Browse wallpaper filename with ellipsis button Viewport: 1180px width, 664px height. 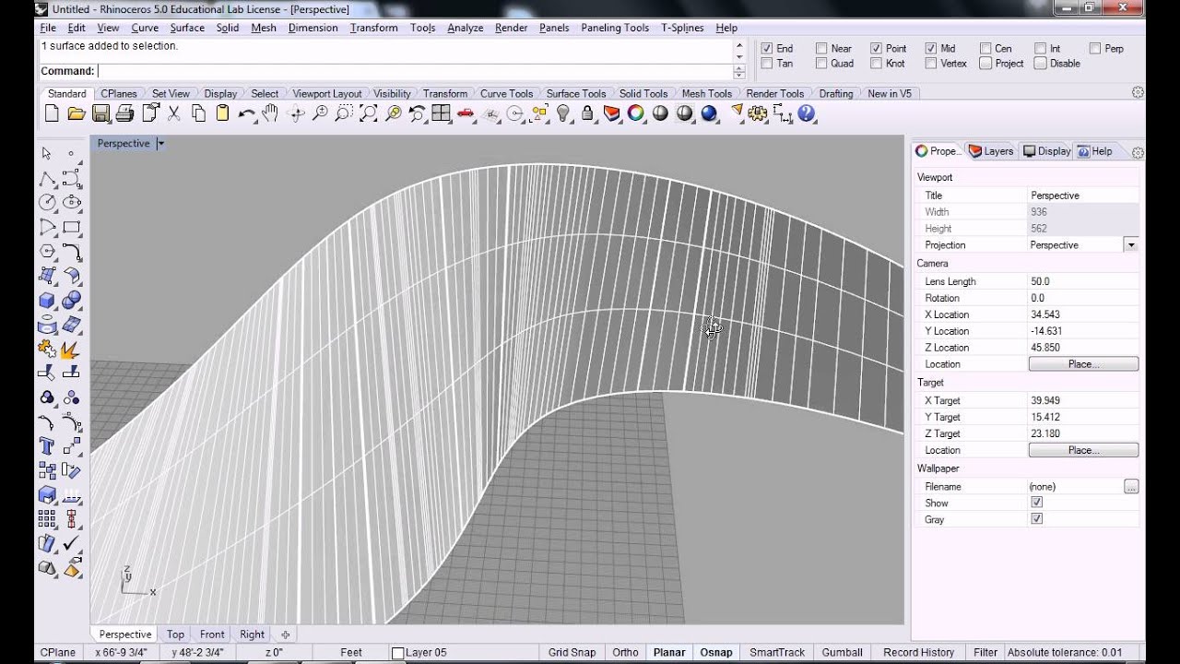[1131, 486]
